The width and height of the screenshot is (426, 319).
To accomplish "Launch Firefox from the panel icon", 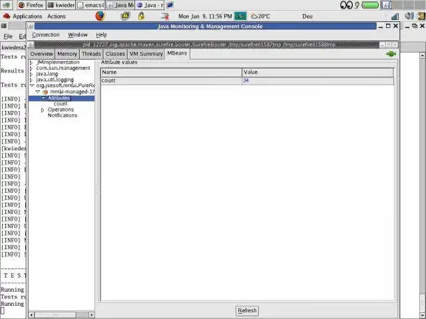I will [x=100, y=16].
